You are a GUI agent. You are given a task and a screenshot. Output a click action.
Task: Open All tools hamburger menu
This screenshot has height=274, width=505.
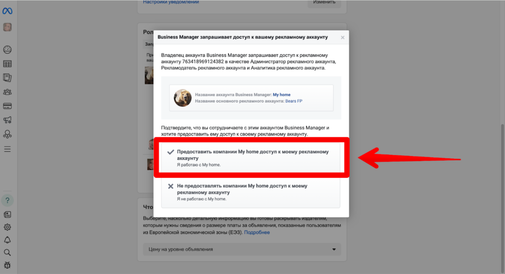7,149
